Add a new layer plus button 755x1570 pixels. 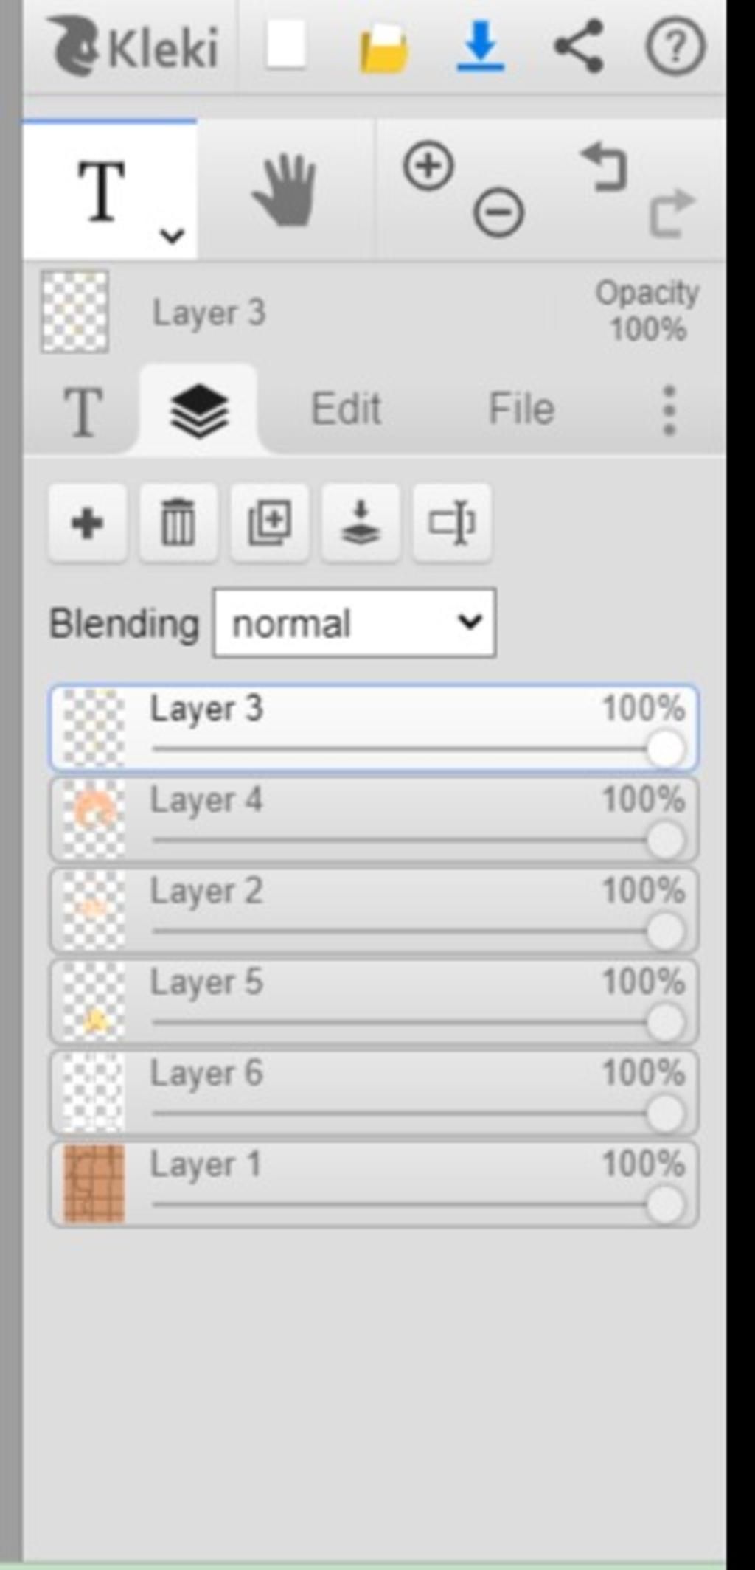click(x=88, y=524)
